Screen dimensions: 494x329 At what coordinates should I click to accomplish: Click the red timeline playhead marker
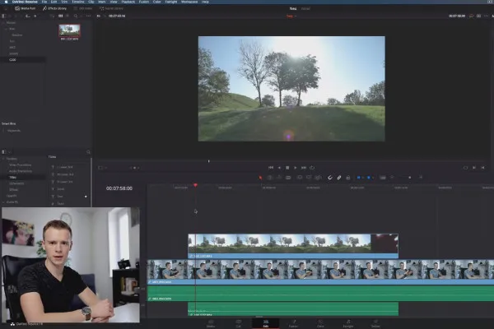[x=195, y=185]
